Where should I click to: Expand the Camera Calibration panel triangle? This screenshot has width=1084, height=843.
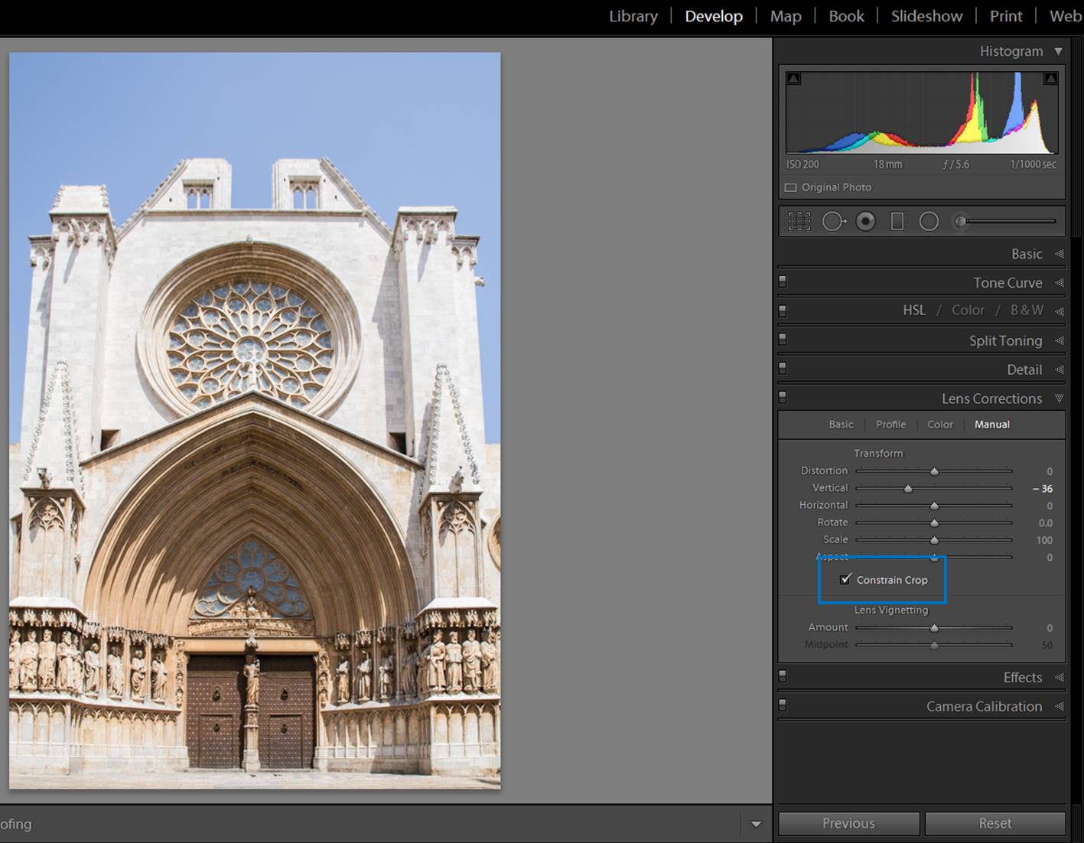click(x=1060, y=706)
